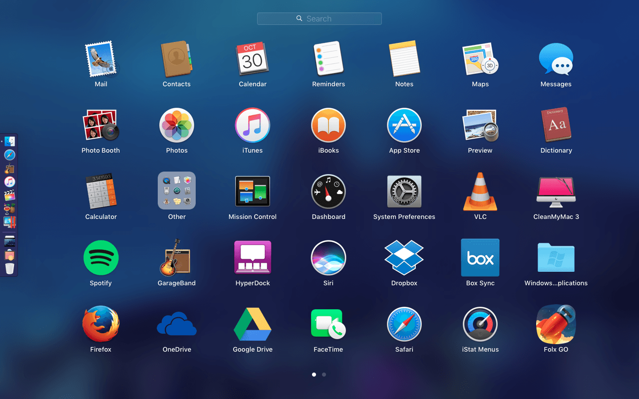Open Box Sync
The image size is (639, 399).
[480, 258]
